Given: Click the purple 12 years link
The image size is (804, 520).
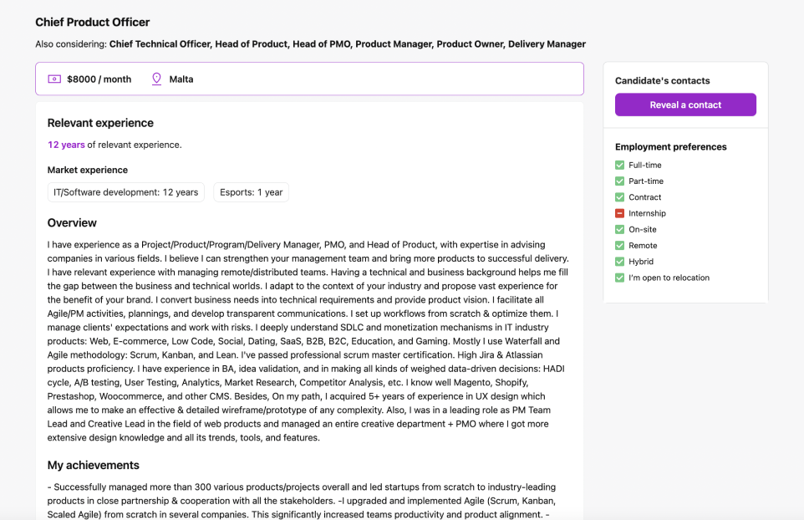Looking at the screenshot, I should [66, 145].
